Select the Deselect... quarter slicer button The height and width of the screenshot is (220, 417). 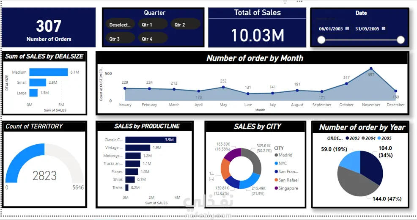click(x=120, y=25)
